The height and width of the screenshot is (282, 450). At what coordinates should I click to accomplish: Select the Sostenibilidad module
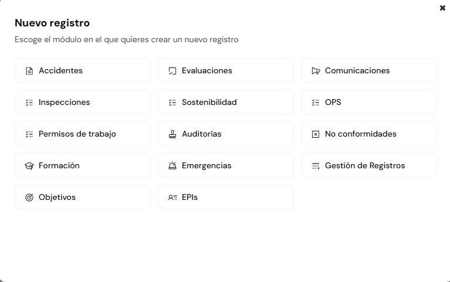[x=225, y=102]
